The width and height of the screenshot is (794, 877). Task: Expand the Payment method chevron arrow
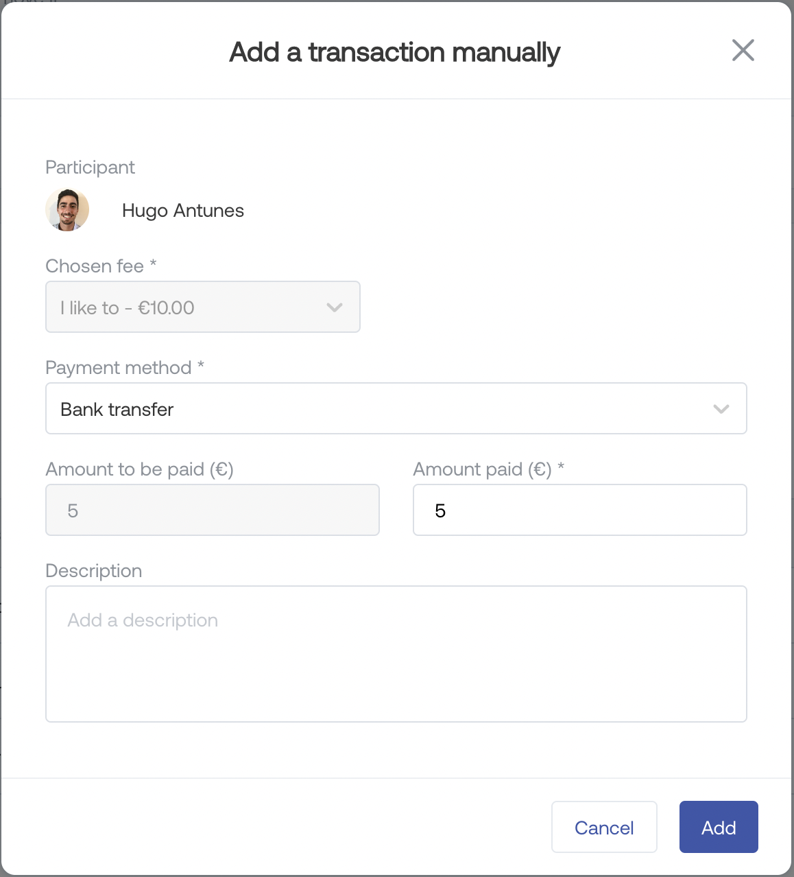pyautogui.click(x=721, y=409)
